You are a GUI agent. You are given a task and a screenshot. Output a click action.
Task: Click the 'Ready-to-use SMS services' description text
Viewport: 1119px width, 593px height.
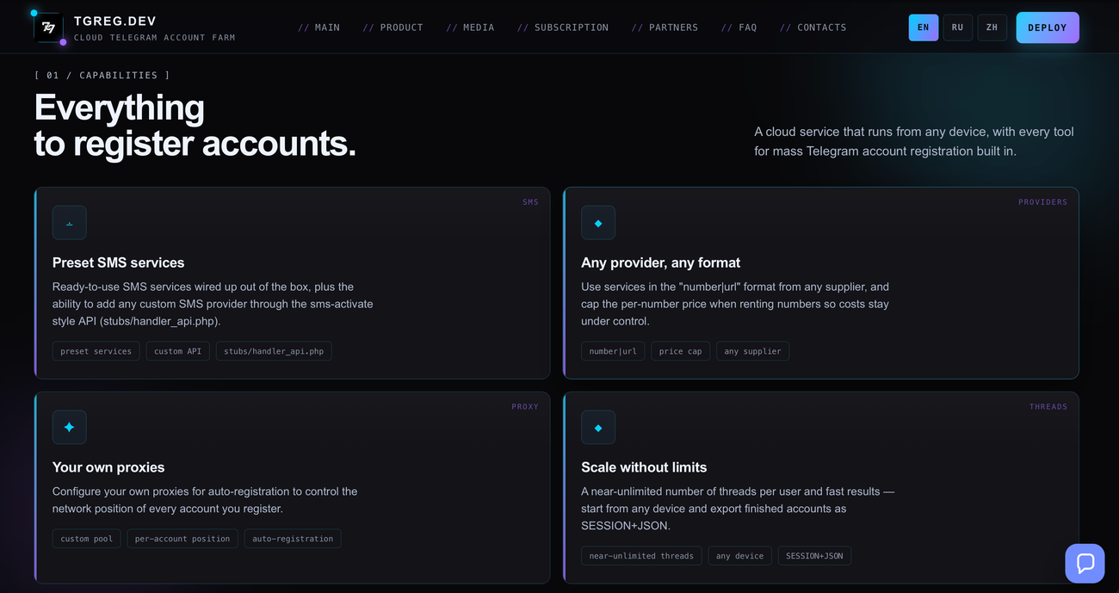click(x=213, y=304)
